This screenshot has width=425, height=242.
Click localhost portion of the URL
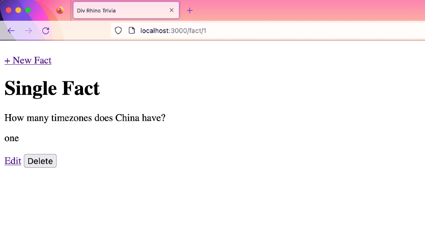(x=153, y=30)
